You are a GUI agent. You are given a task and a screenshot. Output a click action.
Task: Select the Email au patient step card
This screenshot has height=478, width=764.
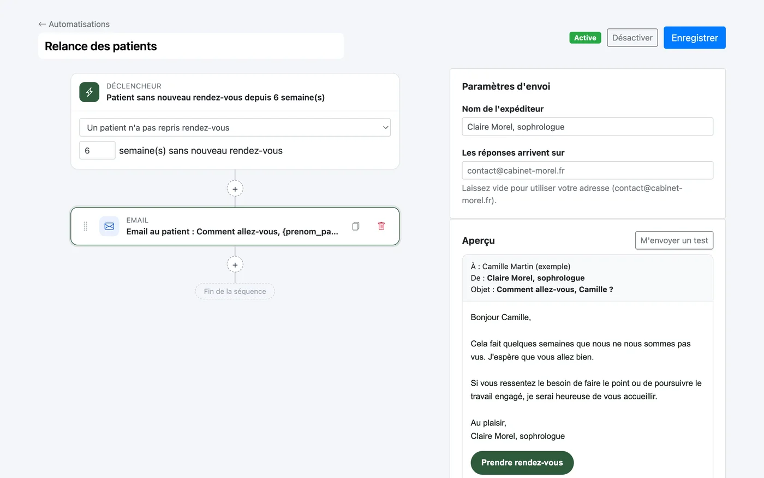[x=235, y=226]
